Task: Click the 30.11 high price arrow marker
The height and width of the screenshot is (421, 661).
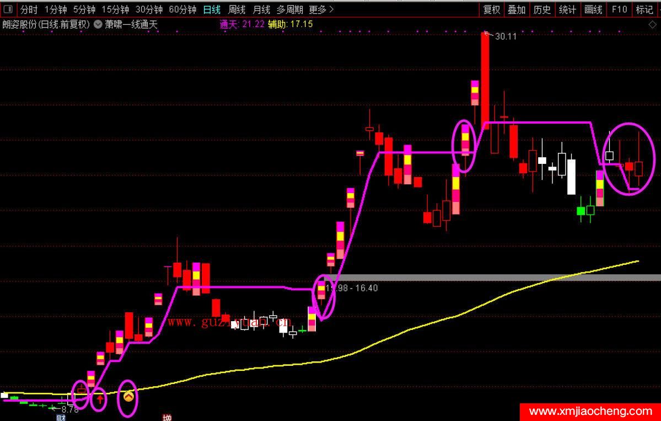Action: pyautogui.click(x=487, y=34)
